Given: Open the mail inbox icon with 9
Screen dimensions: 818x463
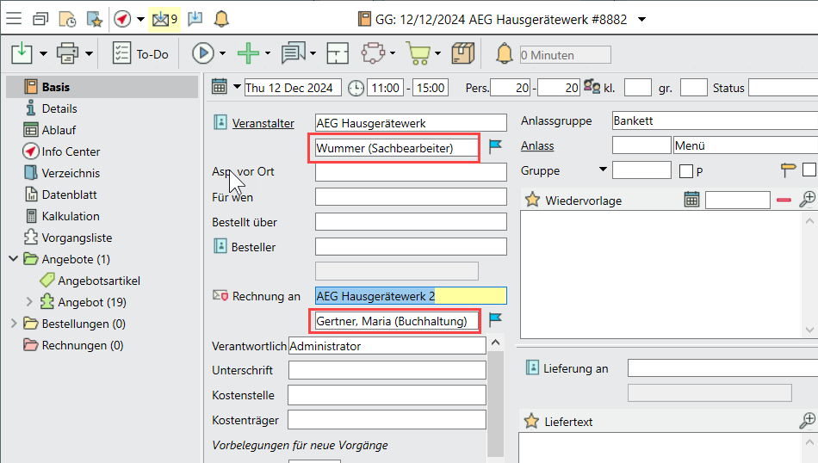Looking at the screenshot, I should point(159,18).
